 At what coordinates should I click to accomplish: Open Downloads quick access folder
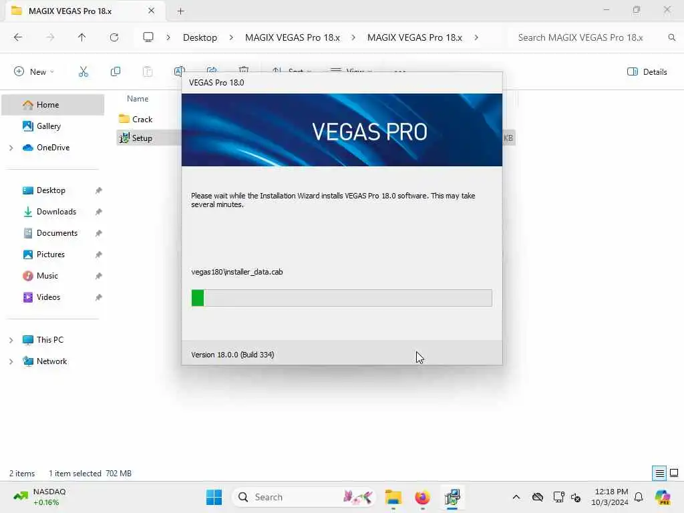[x=56, y=212]
